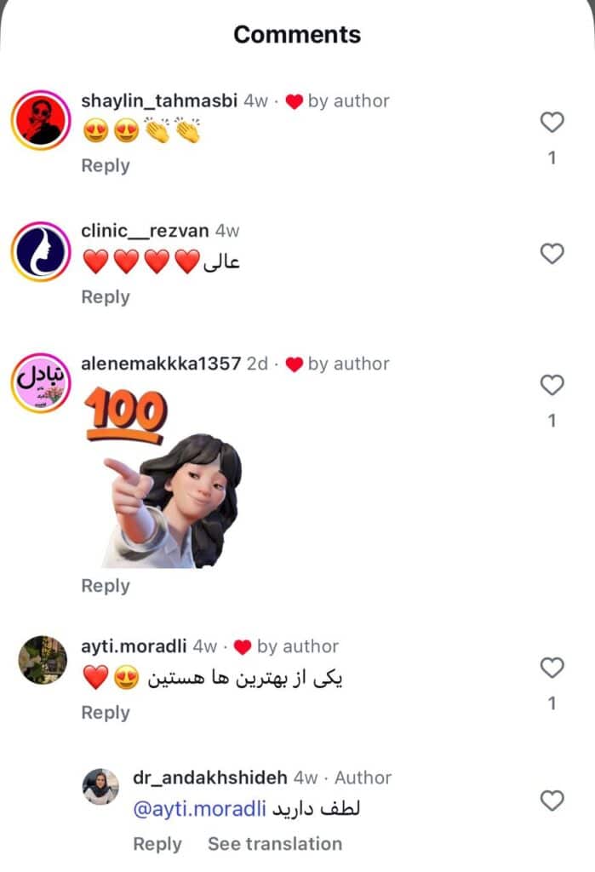Open shaylin_tahmasbi's profile picture
This screenshot has width=595, height=872.
(41, 120)
